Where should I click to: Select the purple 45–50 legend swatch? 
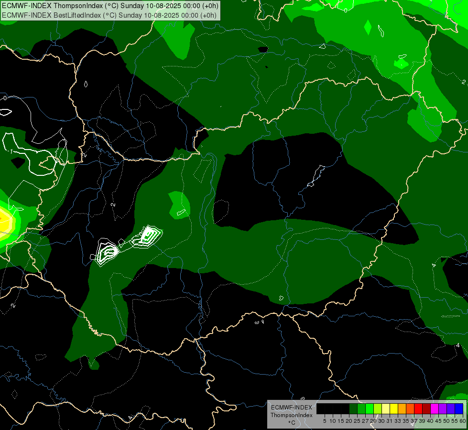pyautogui.click(x=443, y=408)
